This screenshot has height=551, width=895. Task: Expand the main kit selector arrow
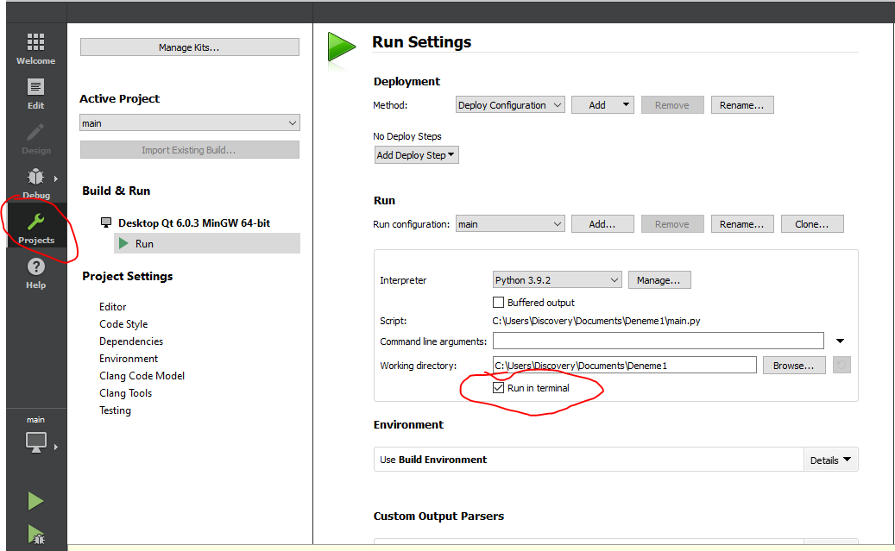click(56, 447)
